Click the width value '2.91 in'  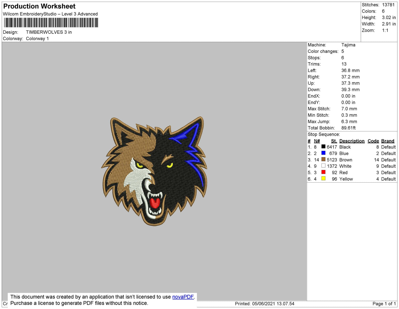(389, 24)
